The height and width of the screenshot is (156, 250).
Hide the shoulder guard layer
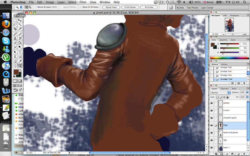(212, 118)
